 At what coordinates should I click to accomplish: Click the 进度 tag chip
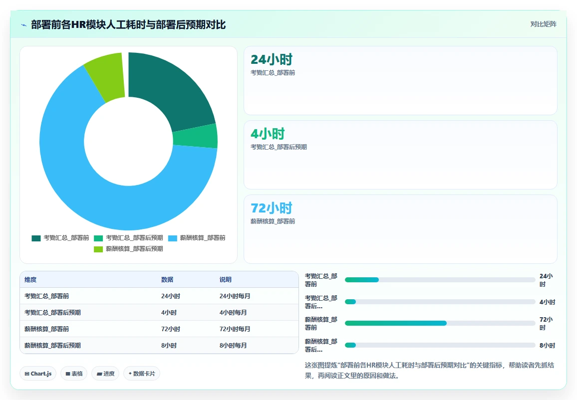coord(106,374)
